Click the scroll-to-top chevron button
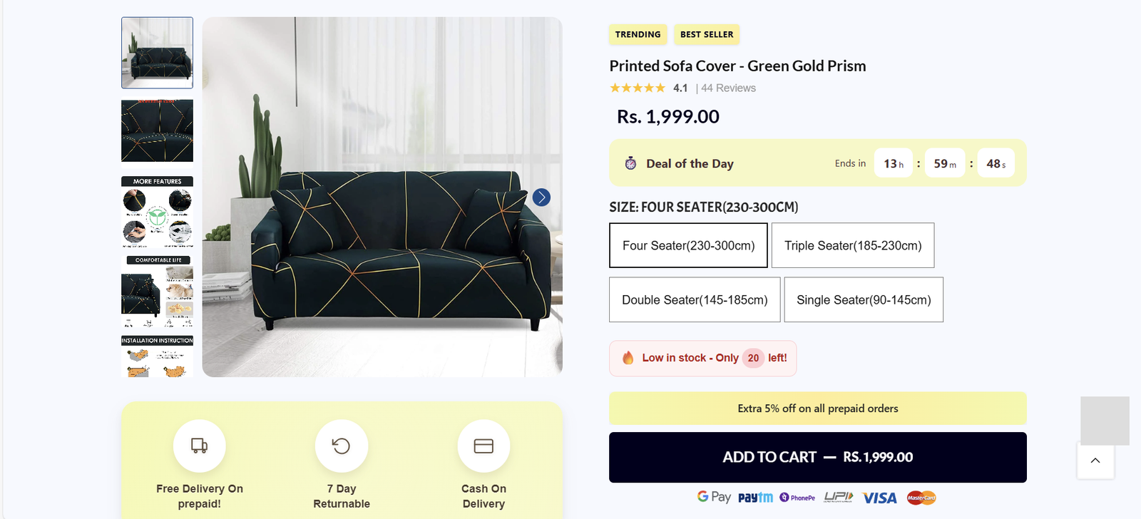Screen dimensions: 1141x519 1095,461
